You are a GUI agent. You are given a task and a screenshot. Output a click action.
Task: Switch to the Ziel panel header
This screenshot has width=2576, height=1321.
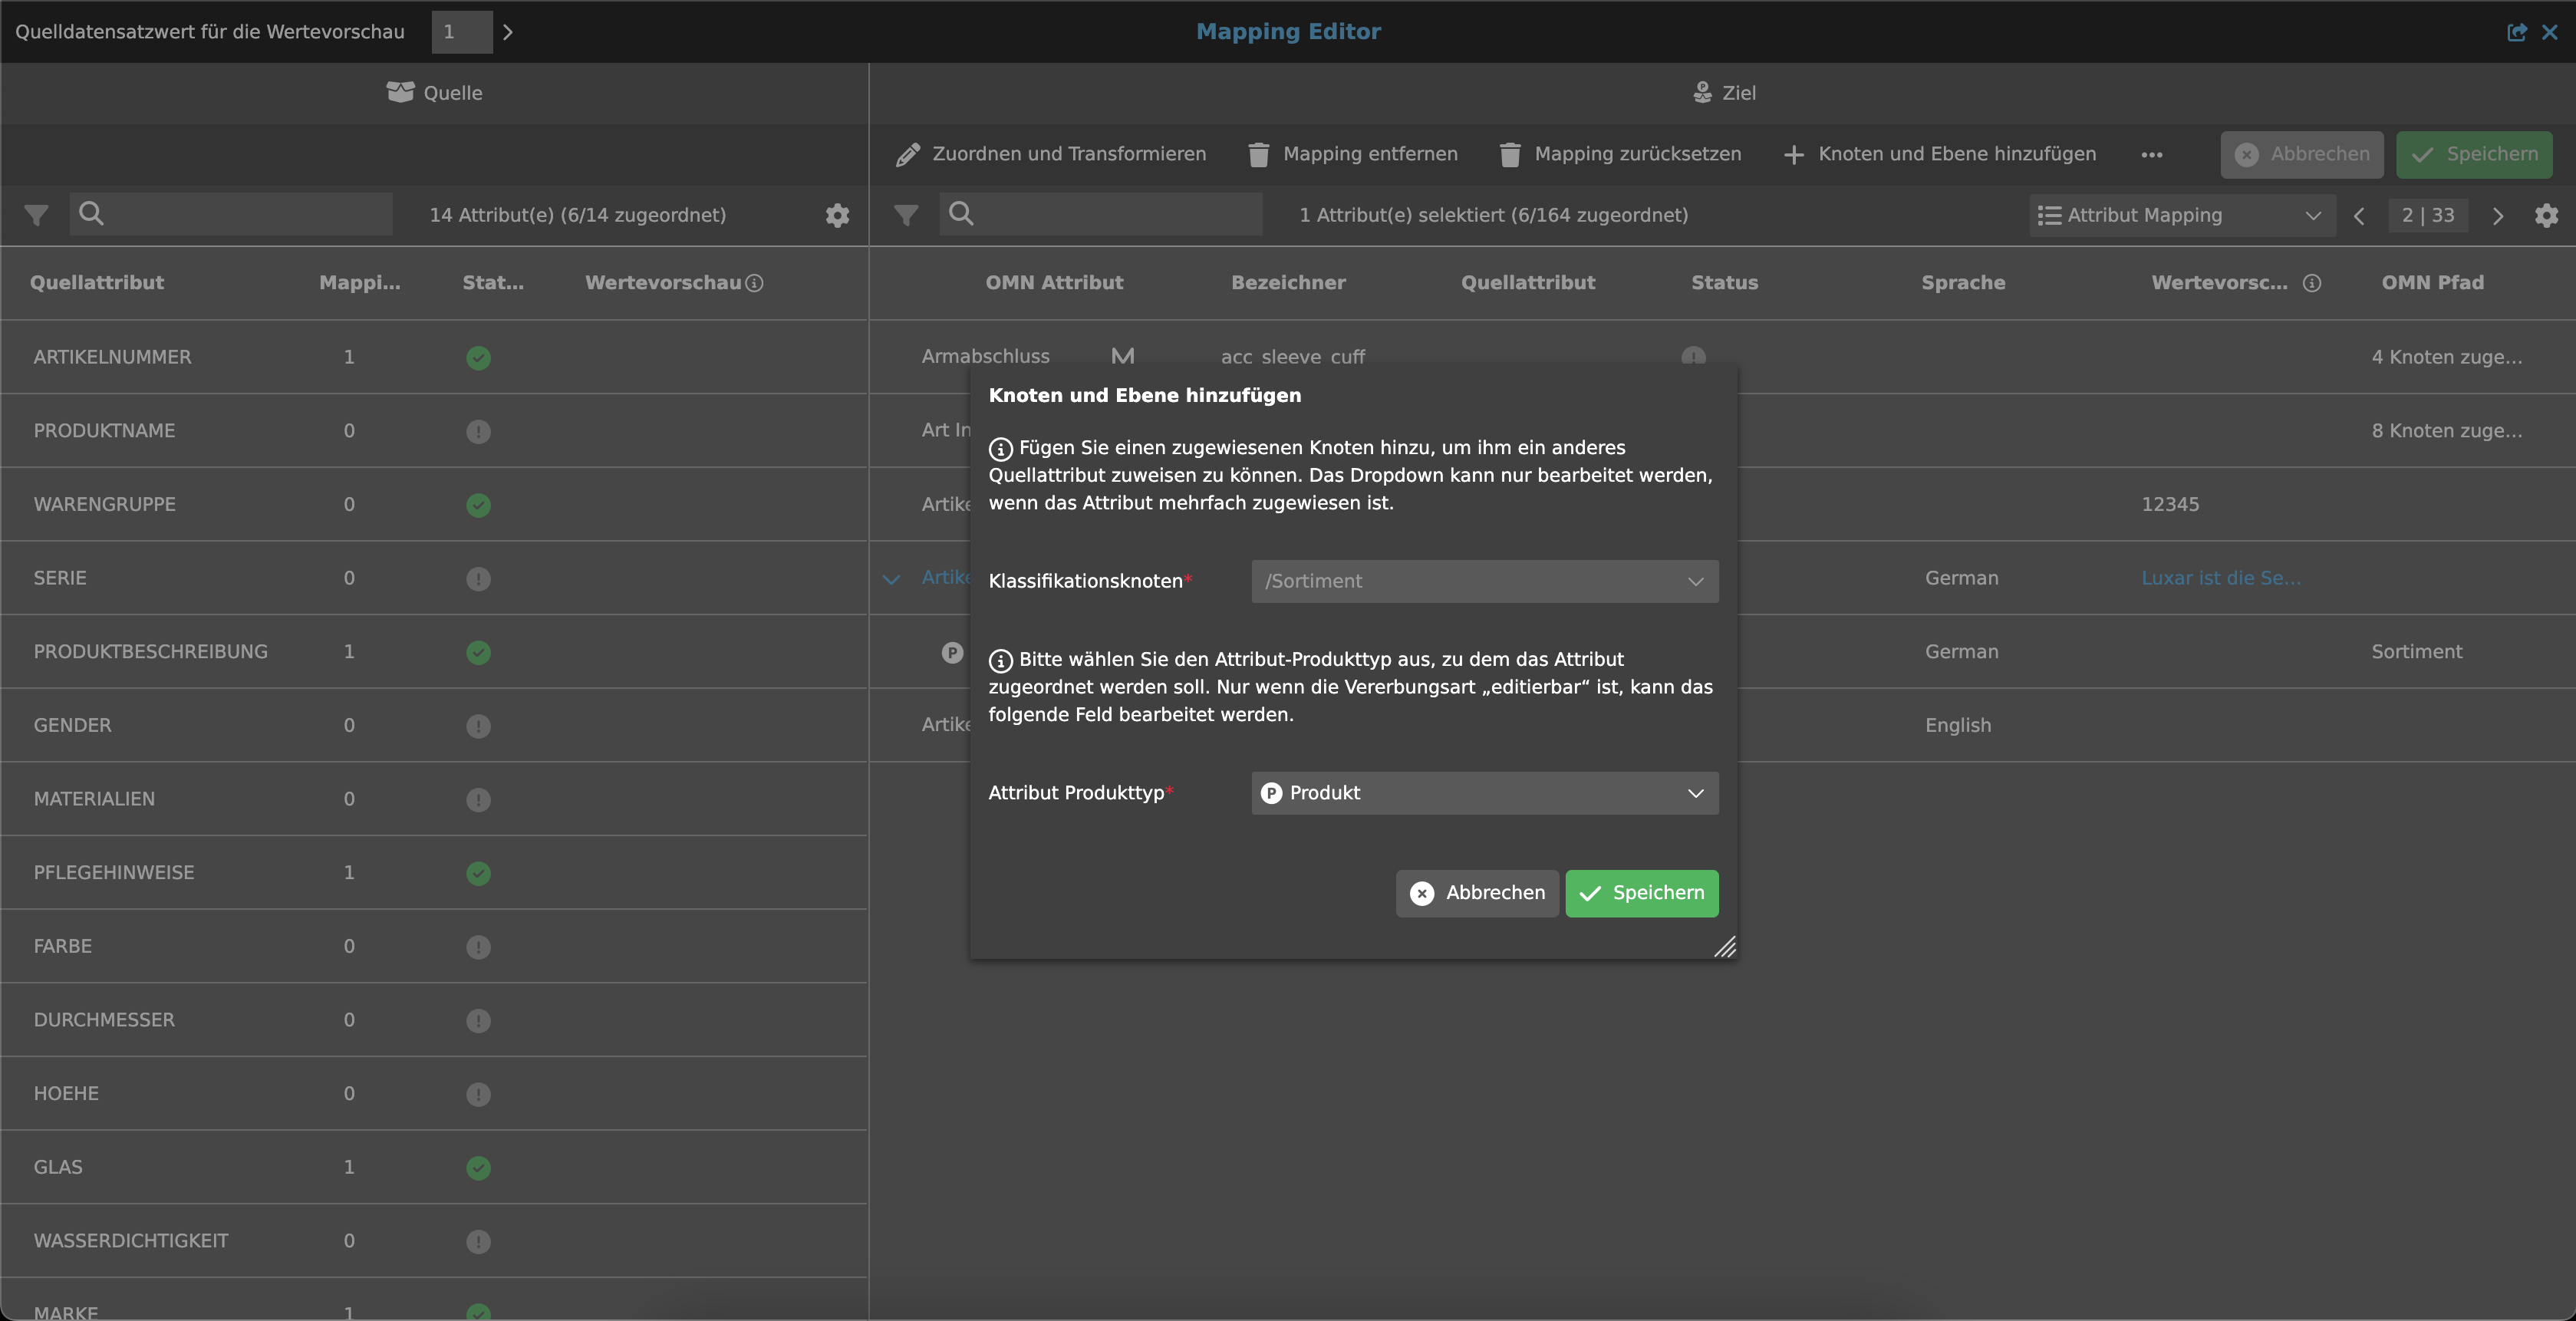point(1722,93)
